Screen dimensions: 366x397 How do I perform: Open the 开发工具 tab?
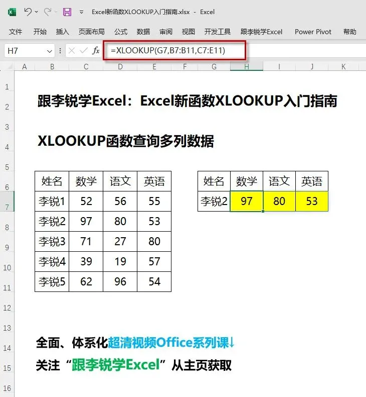[217, 32]
